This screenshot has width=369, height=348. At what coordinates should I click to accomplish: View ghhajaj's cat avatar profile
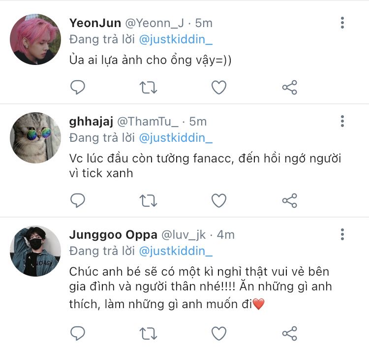[35, 138]
